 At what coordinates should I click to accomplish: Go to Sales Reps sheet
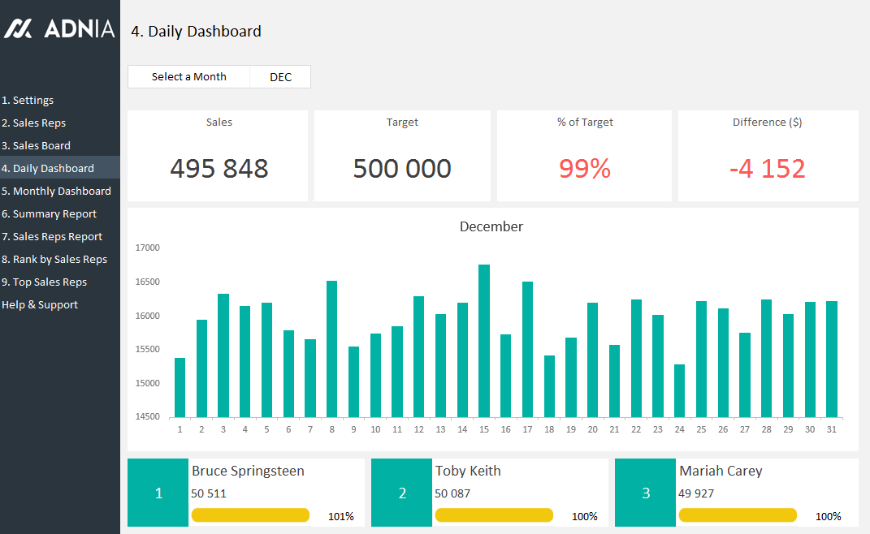point(34,123)
